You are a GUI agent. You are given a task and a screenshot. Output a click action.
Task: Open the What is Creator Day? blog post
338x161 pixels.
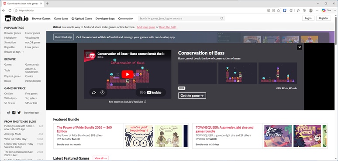coord(16,139)
